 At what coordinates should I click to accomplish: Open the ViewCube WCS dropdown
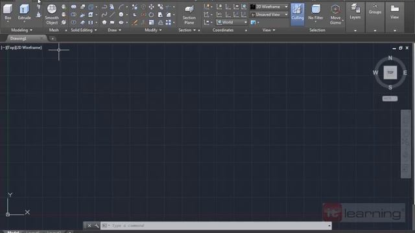(x=390, y=98)
